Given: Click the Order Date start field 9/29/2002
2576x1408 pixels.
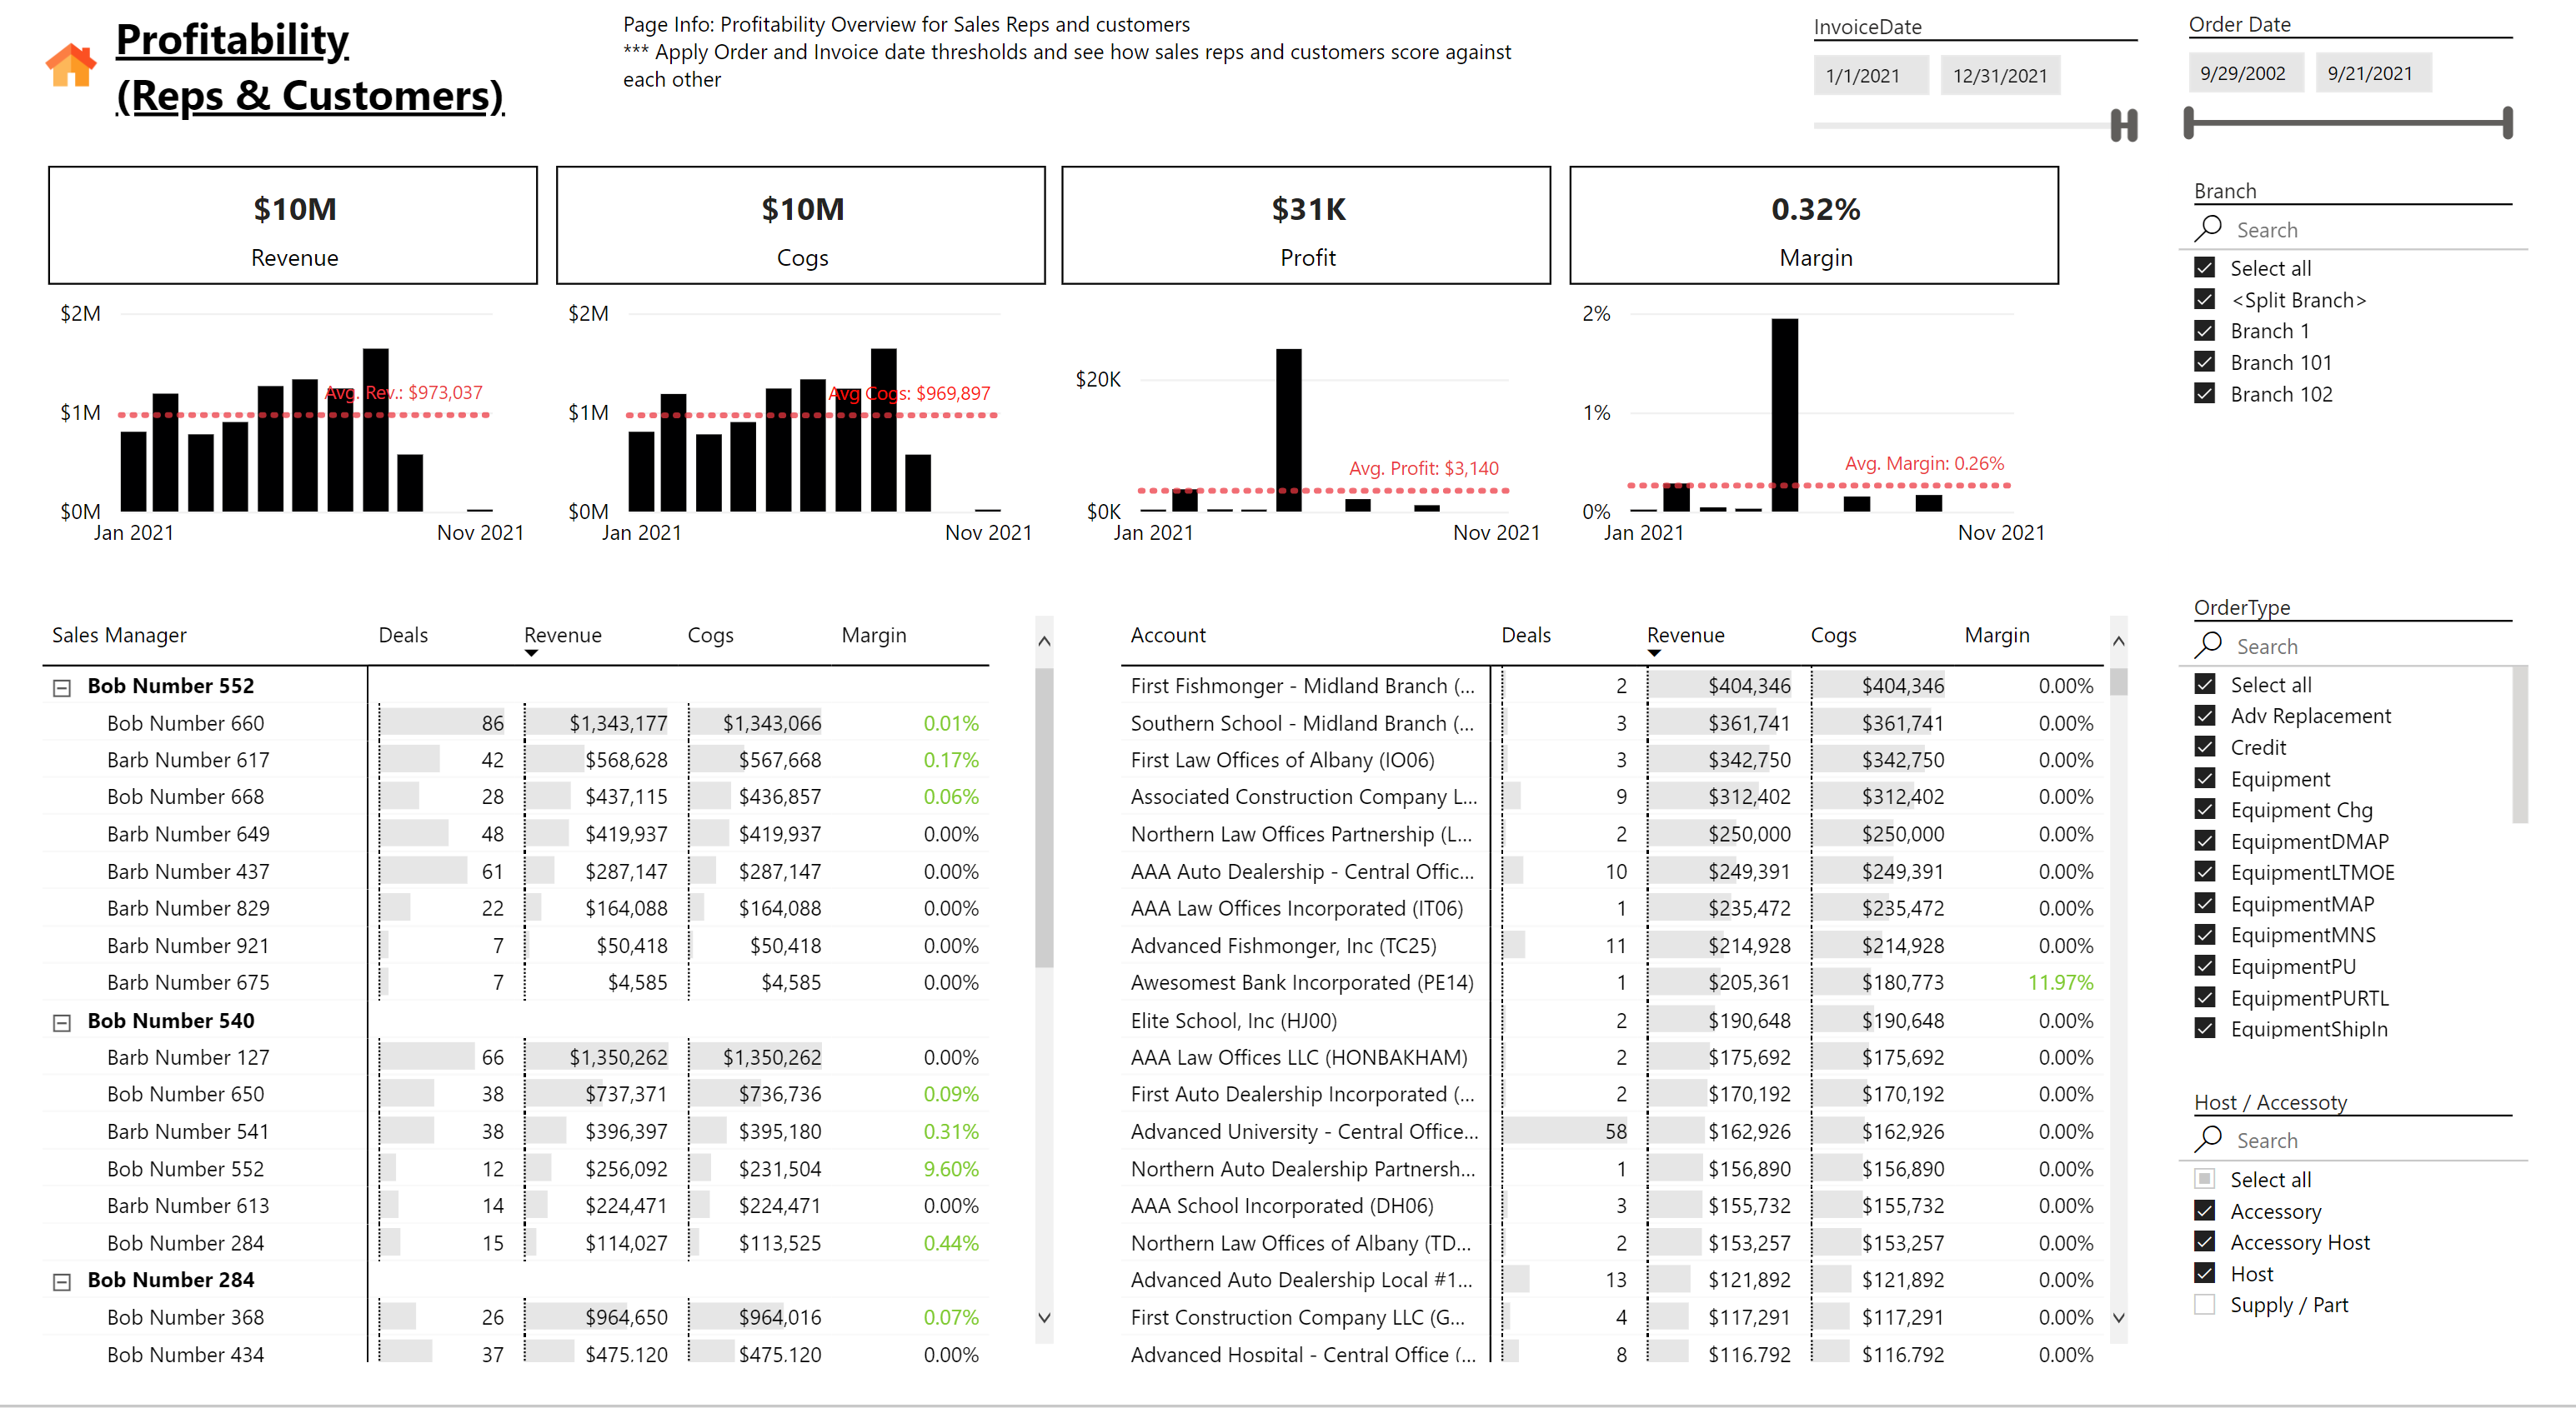Looking at the screenshot, I should 2244,73.
